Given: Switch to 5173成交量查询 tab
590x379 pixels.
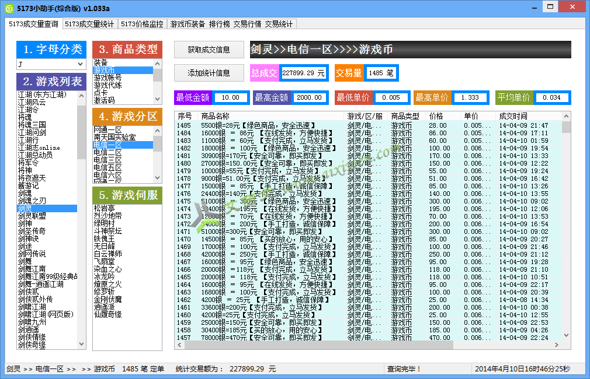Looking at the screenshot, I should tap(33, 24).
